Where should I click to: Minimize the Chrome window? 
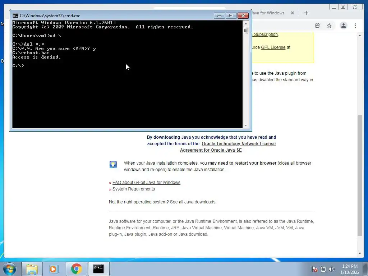click(x=334, y=7)
